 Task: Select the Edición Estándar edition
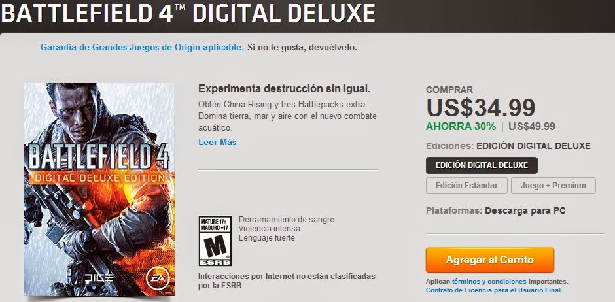point(466,186)
